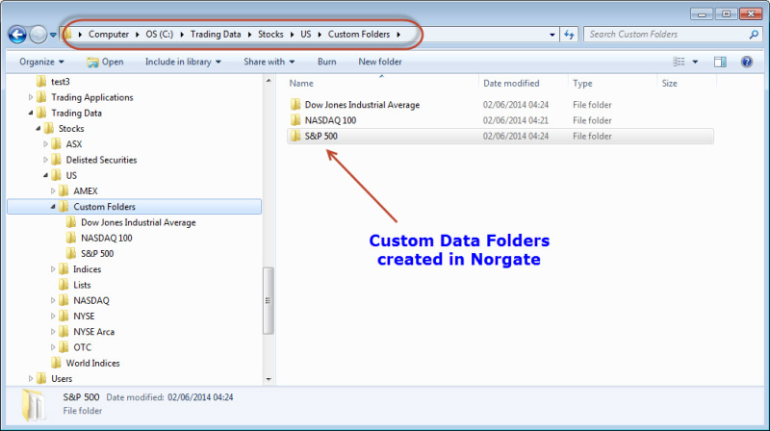Open the Include in library menu

pos(183,62)
